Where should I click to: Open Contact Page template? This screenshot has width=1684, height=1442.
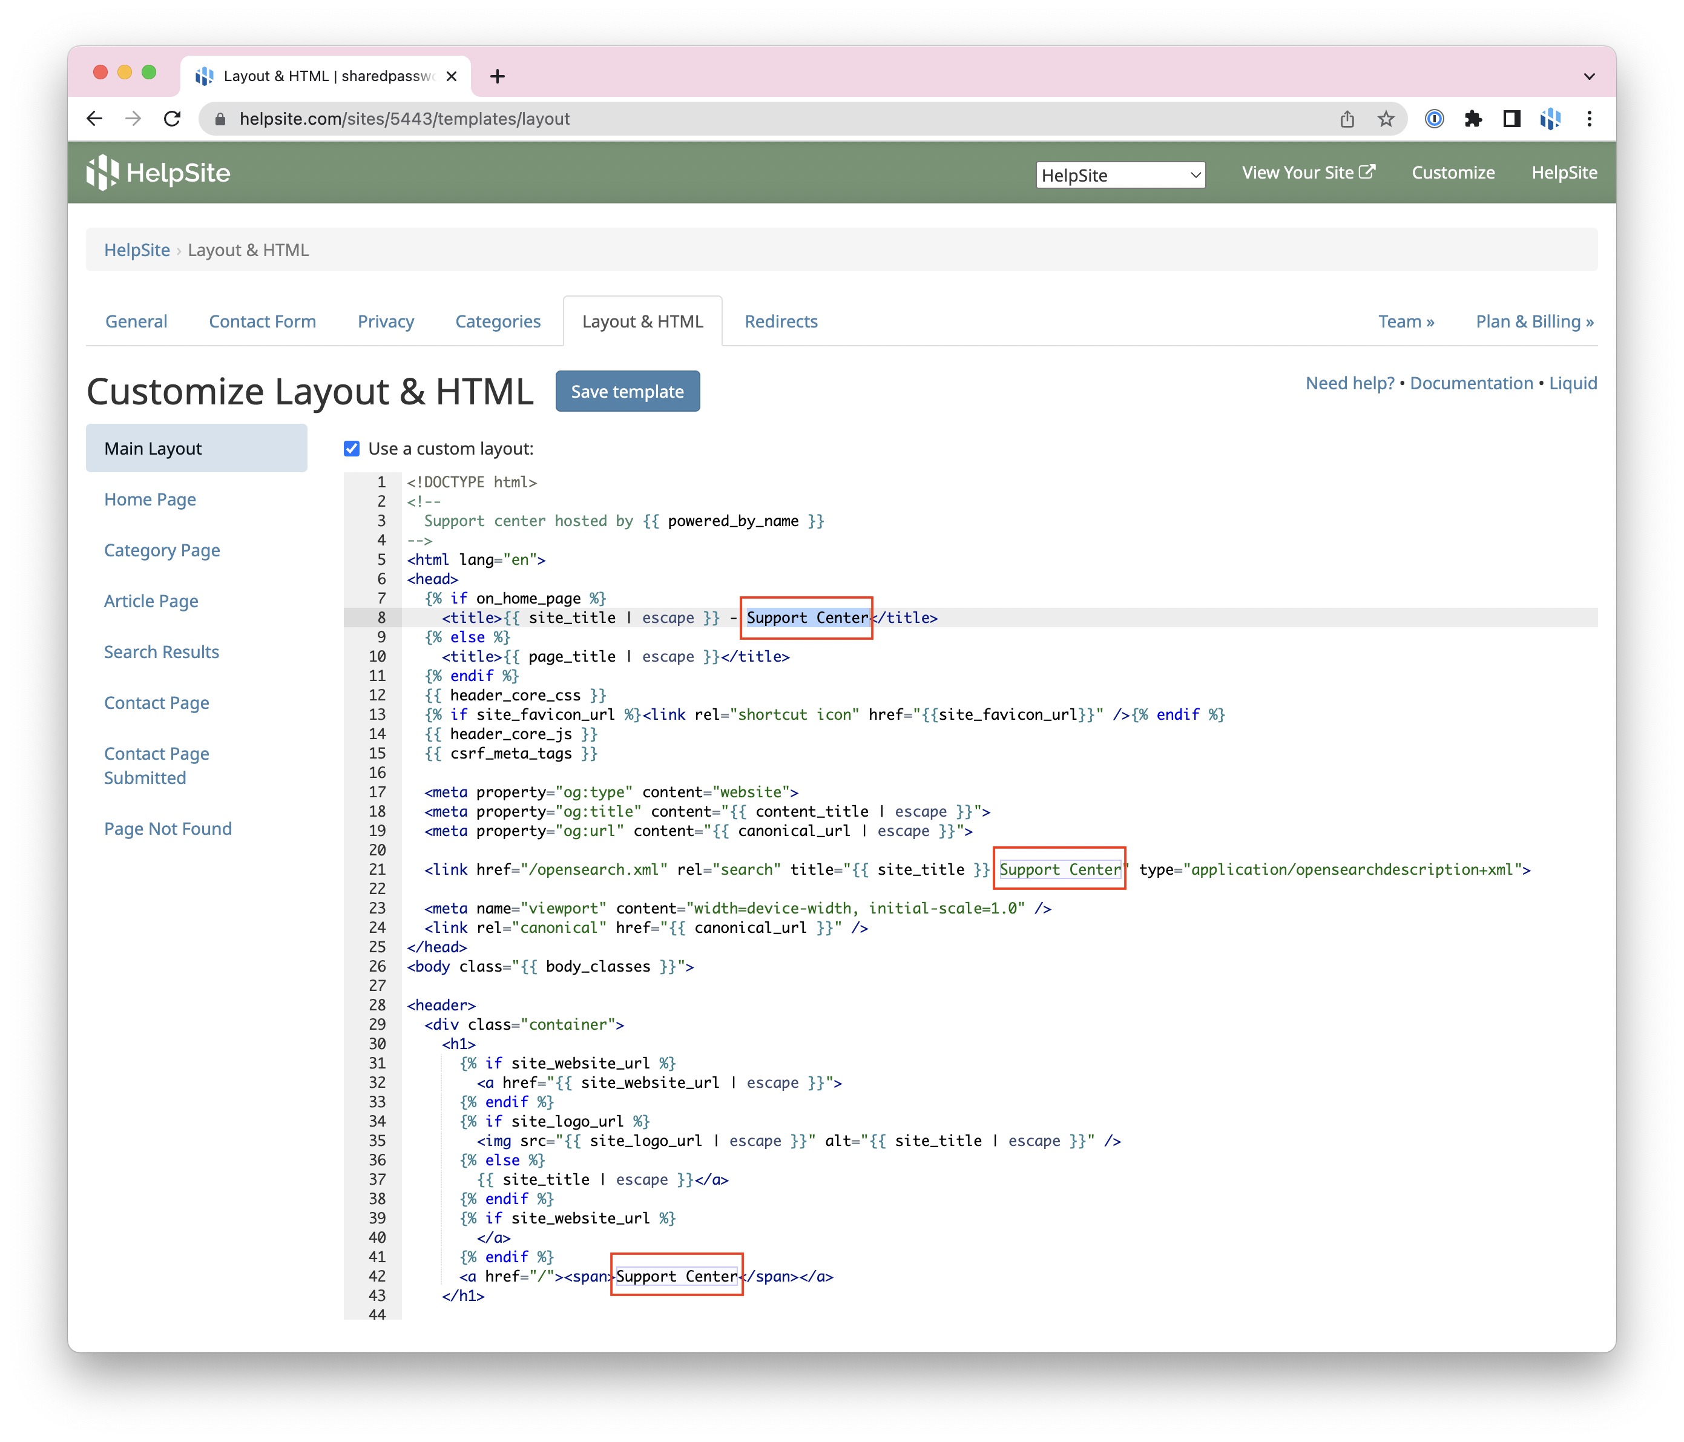tap(156, 702)
